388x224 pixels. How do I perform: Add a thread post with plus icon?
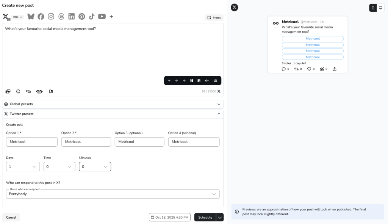pos(169,81)
